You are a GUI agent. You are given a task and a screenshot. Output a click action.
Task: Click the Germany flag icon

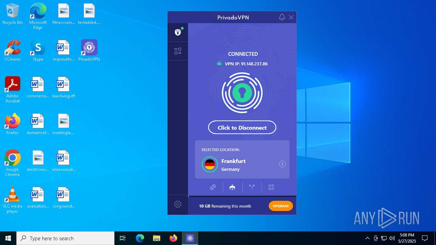[x=210, y=164]
